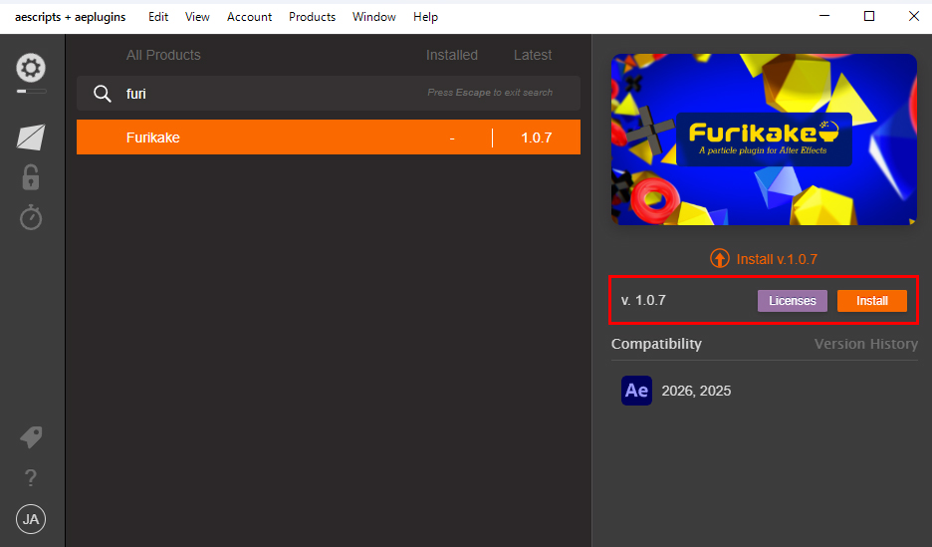Sort by Installed column header
Screen dimensions: 932x547
(x=452, y=55)
